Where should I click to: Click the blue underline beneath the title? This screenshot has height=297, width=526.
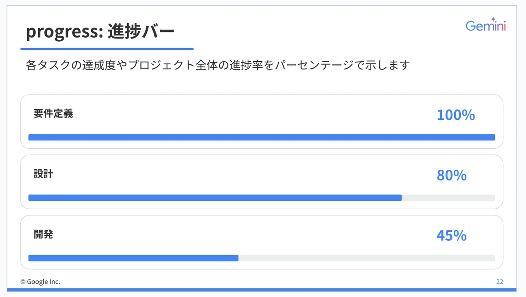pos(107,49)
